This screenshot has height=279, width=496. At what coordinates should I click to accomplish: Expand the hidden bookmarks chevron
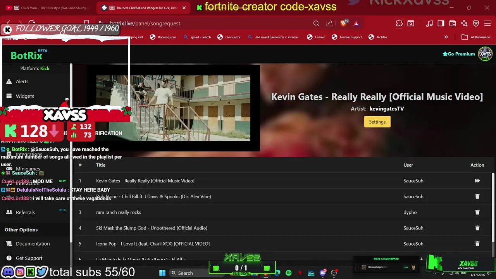(x=446, y=37)
